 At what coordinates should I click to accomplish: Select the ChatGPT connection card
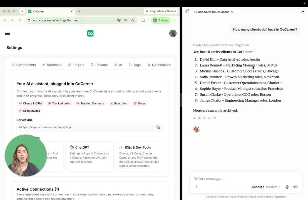coord(90,156)
